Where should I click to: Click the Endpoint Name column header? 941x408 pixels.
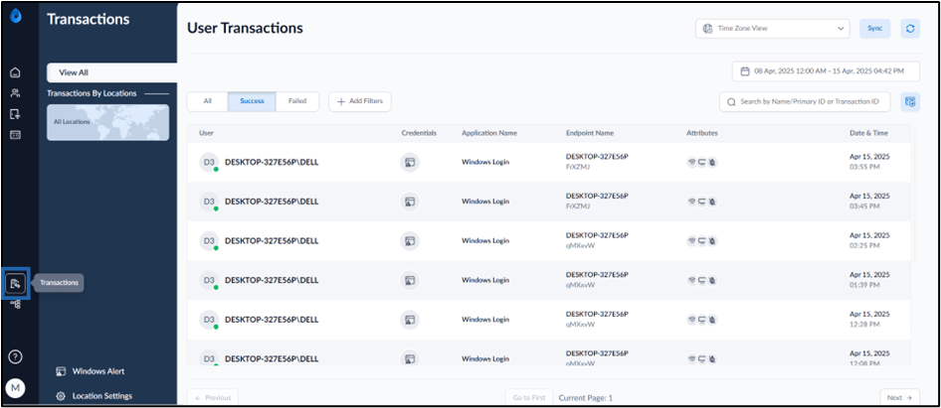click(x=589, y=133)
